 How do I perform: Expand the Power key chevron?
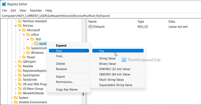[20, 57]
